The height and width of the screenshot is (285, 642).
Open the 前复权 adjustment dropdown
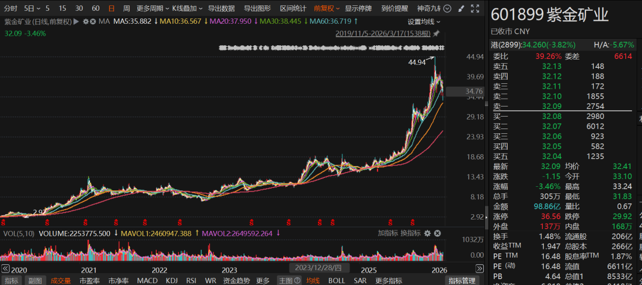tap(326, 9)
